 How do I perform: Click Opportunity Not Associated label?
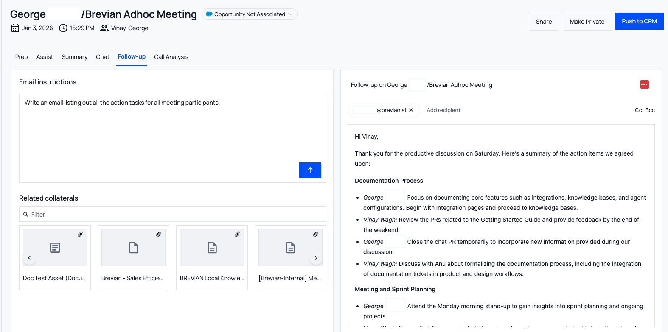250,14
